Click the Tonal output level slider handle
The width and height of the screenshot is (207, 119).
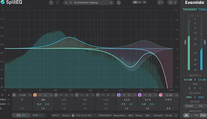pyautogui.click(x=205, y=42)
